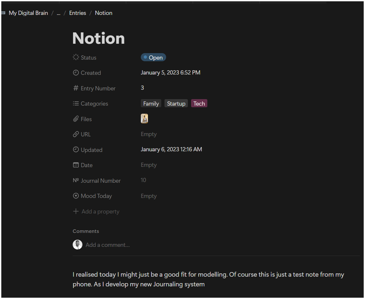Click the Entry Number property label
This screenshot has width=365, height=299.
click(98, 88)
